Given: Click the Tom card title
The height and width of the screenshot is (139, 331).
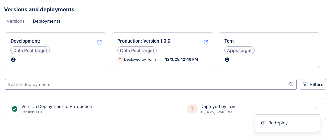Looking at the screenshot, I should (x=229, y=41).
